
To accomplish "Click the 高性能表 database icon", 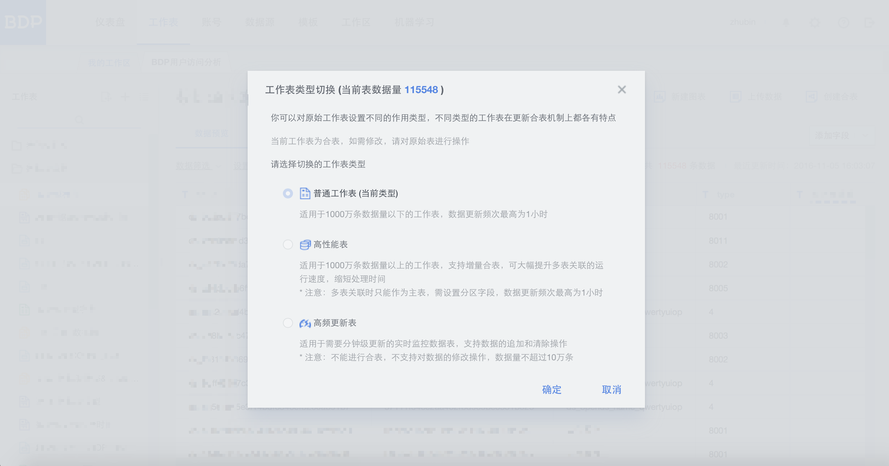I will coord(305,245).
